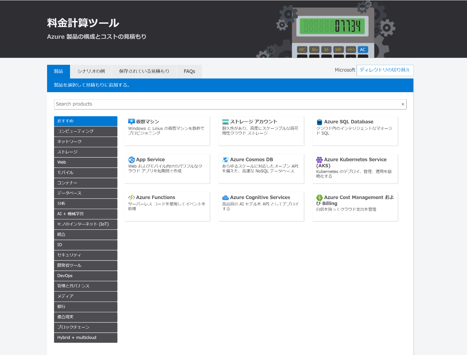
Task: Click the 製品を選択して見積もりに追加する。 banner text
Action: pos(92,85)
